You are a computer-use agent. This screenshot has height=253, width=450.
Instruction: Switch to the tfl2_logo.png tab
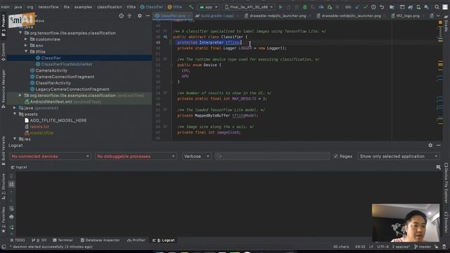(408, 15)
